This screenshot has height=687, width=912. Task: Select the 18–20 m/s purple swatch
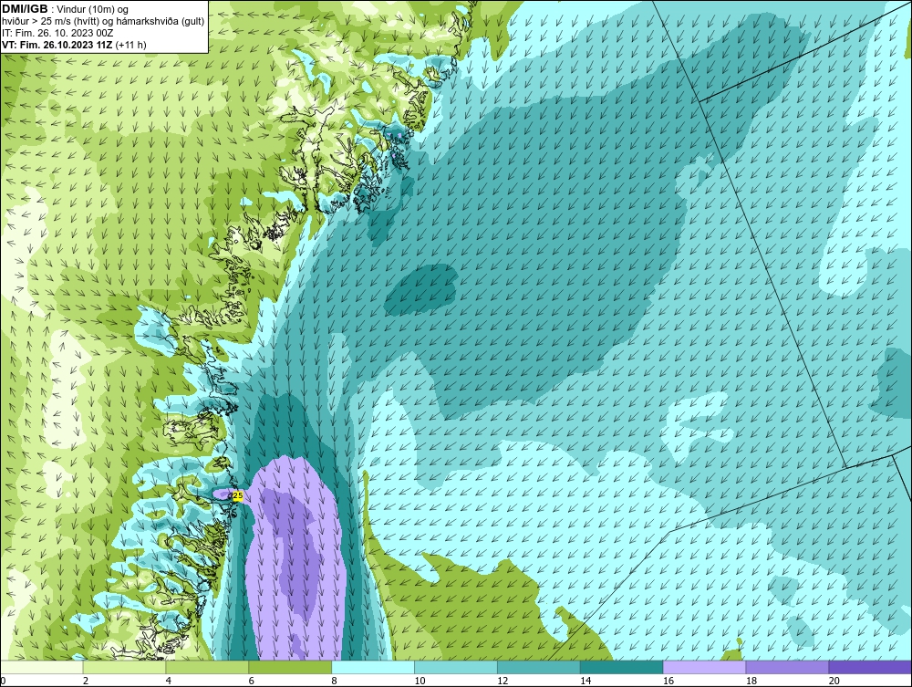pyautogui.click(x=787, y=667)
